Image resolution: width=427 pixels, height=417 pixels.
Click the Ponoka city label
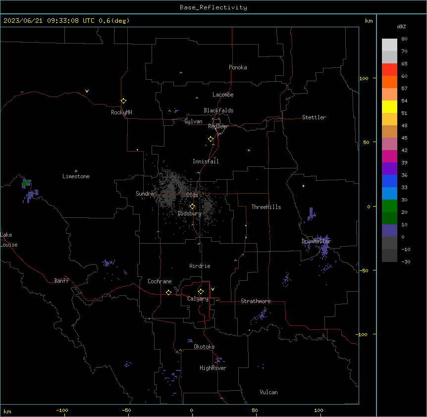pos(238,67)
